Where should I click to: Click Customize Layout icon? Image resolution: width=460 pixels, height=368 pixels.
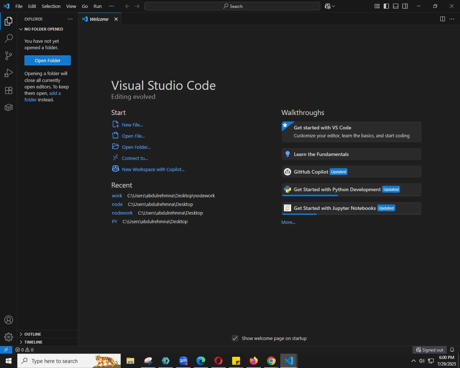(377, 6)
